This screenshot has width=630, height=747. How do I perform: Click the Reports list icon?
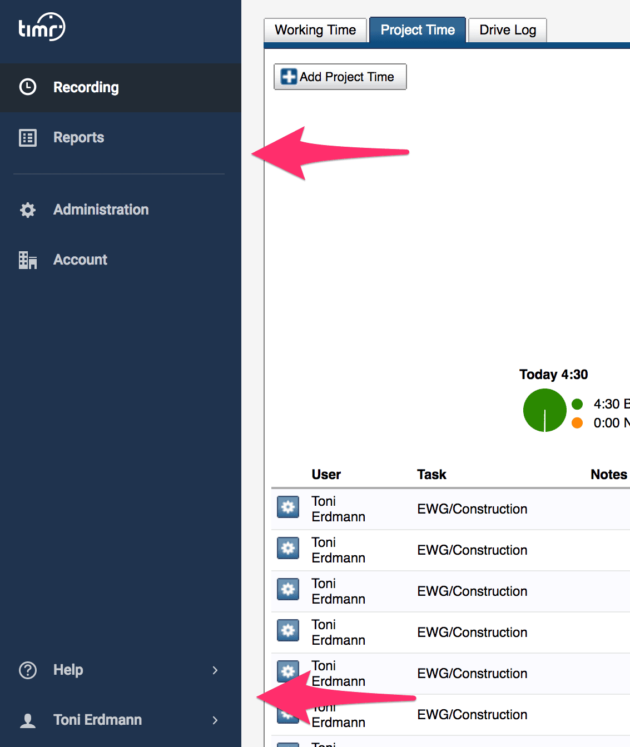click(x=28, y=138)
